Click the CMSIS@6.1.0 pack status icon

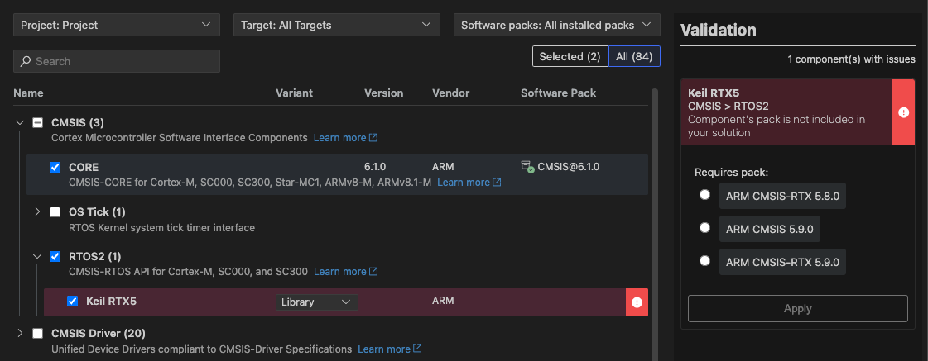(x=527, y=167)
